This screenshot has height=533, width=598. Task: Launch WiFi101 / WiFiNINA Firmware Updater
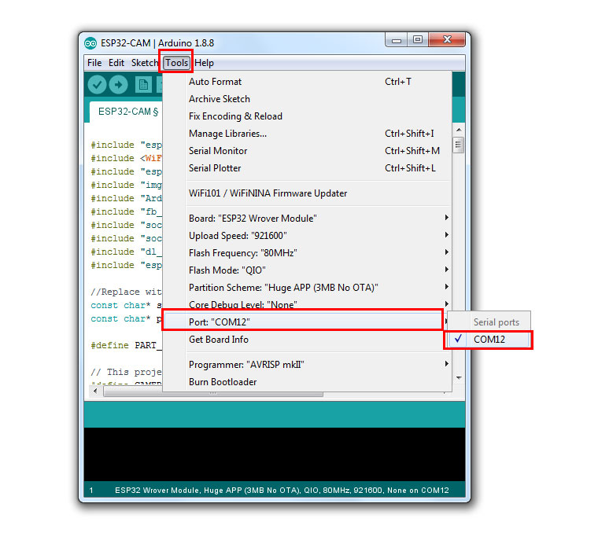[x=307, y=193]
